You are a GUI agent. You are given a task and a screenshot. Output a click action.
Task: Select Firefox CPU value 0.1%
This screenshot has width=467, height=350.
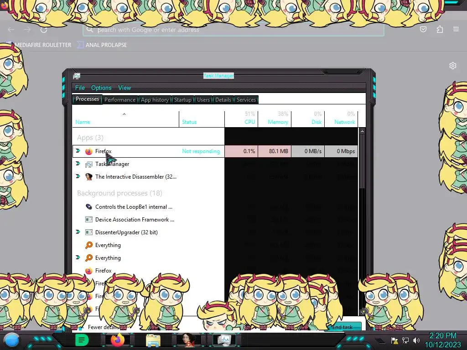[249, 151]
